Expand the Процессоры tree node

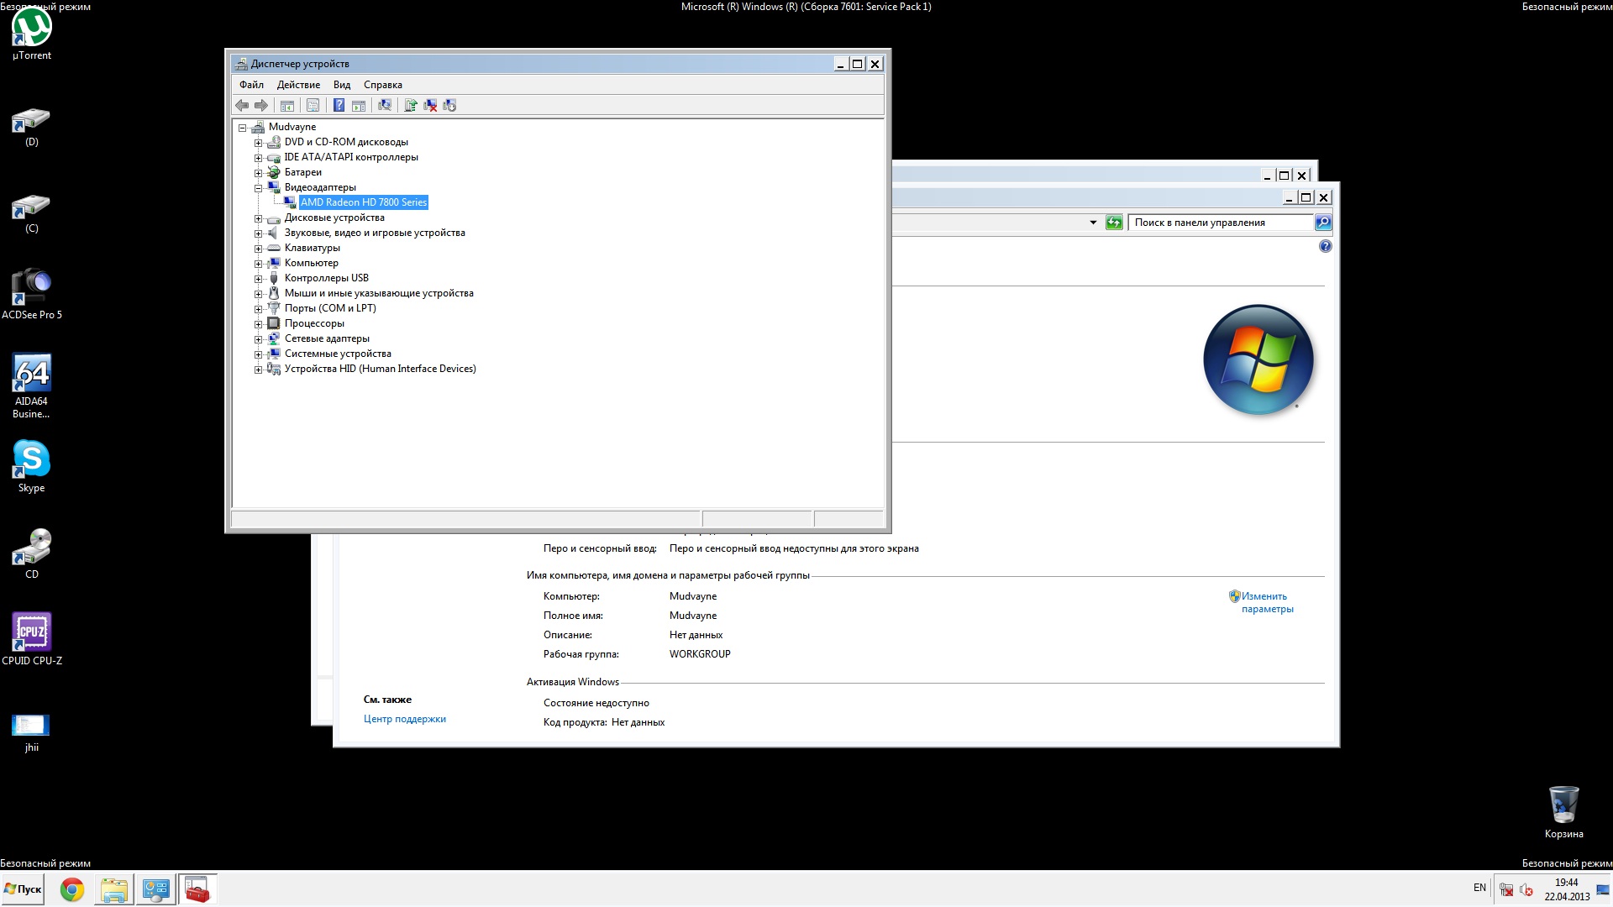click(x=259, y=324)
